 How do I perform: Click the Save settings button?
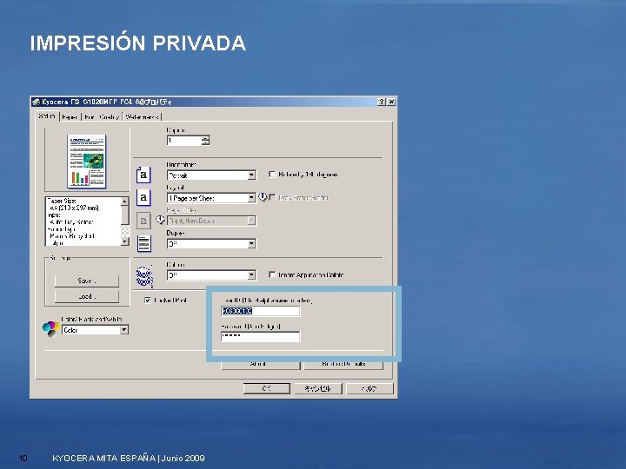(x=87, y=281)
